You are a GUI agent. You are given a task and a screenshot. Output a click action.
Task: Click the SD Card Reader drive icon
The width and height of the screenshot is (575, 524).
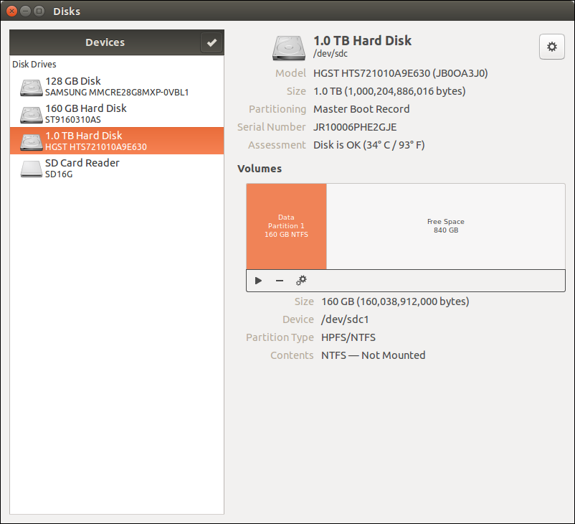[x=31, y=167]
